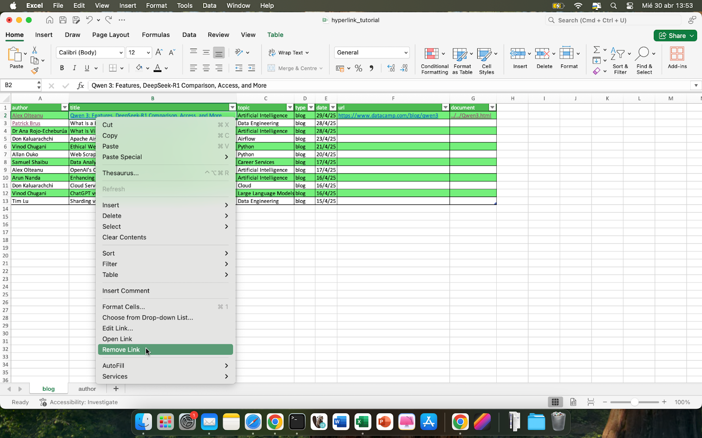Open the Qwen3.html document link
The width and height of the screenshot is (702, 438).
point(471,115)
